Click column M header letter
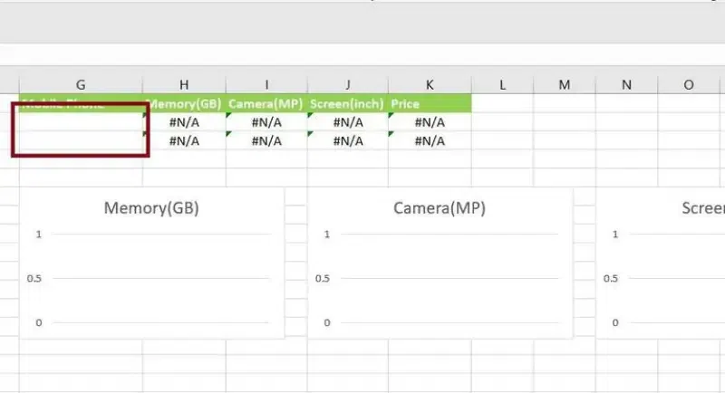The width and height of the screenshot is (725, 393). (564, 84)
